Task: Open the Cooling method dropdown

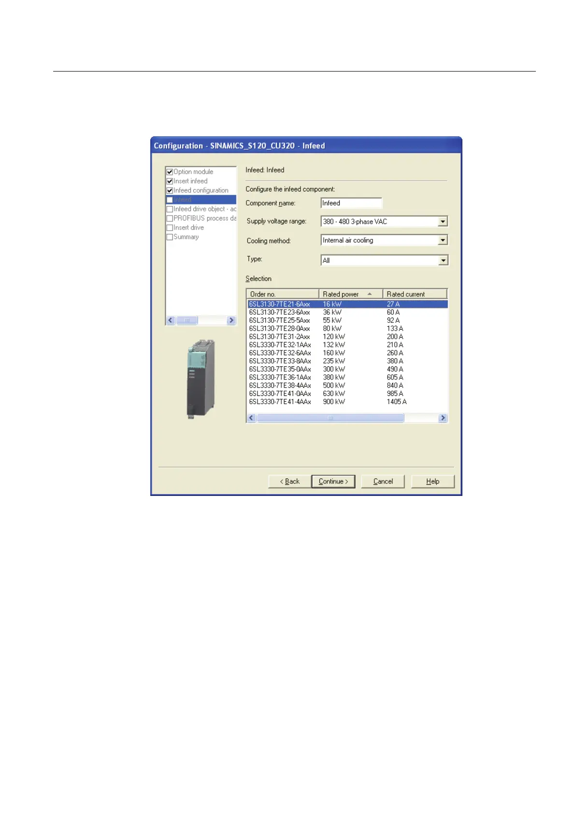Action: tap(443, 240)
